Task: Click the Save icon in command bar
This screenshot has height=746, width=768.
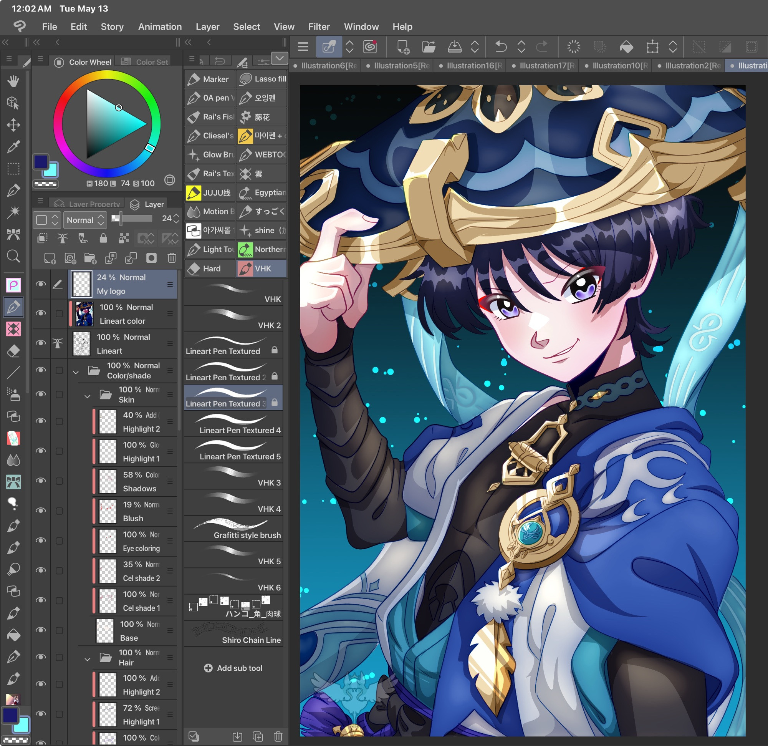Action: 454,46
